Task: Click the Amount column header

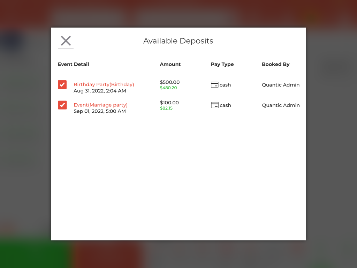Action: (170, 64)
